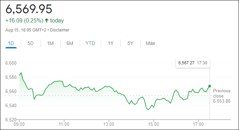This screenshot has width=239, height=130.
Task: Show the 6M chart range
Action: pos(70,44)
